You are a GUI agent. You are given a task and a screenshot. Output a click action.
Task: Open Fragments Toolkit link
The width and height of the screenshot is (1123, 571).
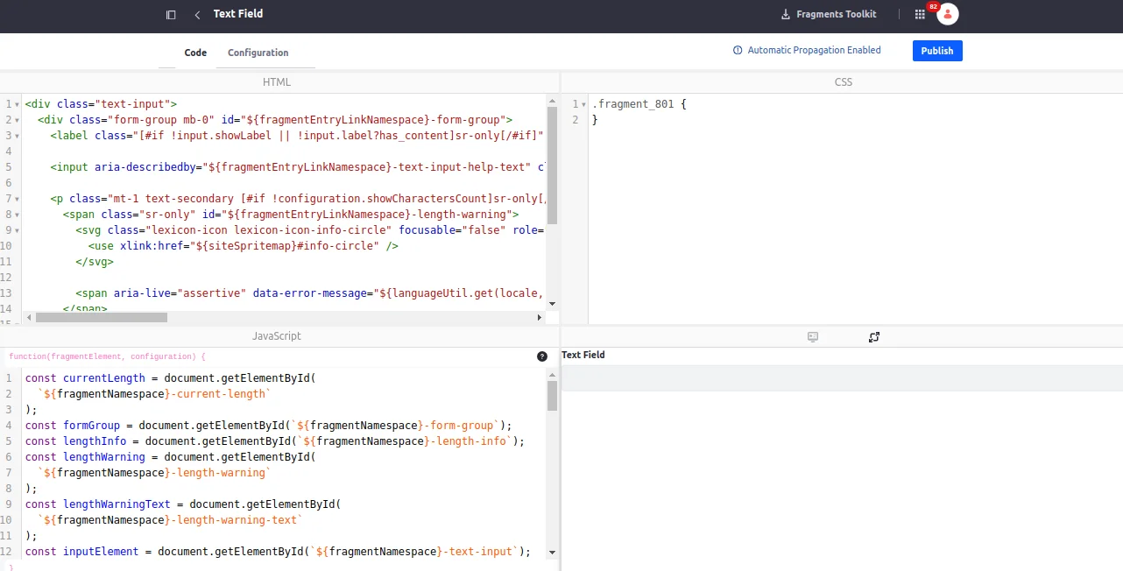(x=829, y=15)
